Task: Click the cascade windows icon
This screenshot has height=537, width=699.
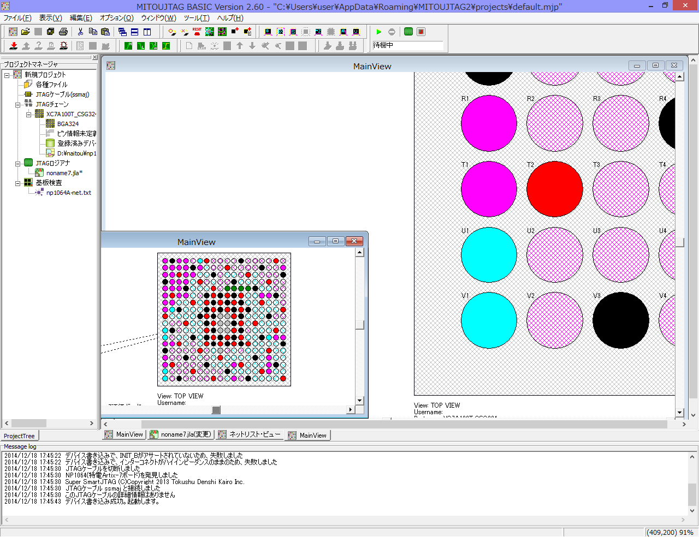Action: coord(122,32)
